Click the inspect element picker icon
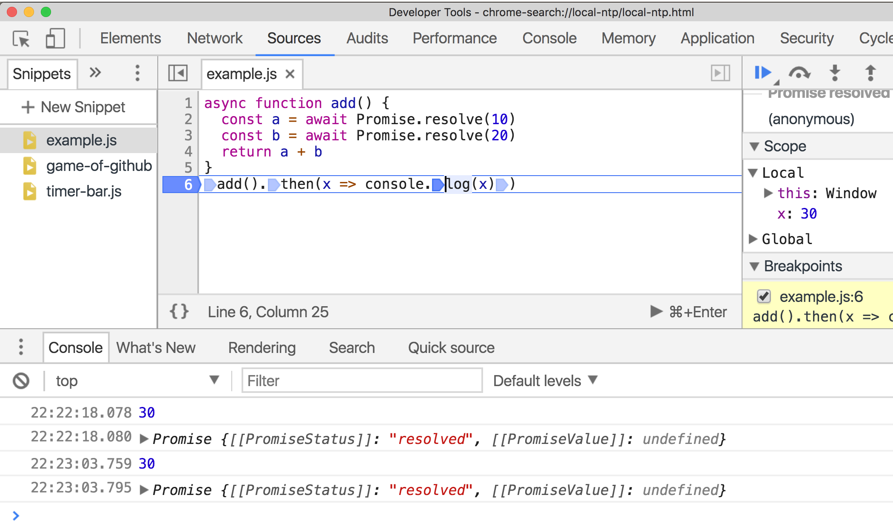Image resolution: width=893 pixels, height=529 pixels. 21,39
